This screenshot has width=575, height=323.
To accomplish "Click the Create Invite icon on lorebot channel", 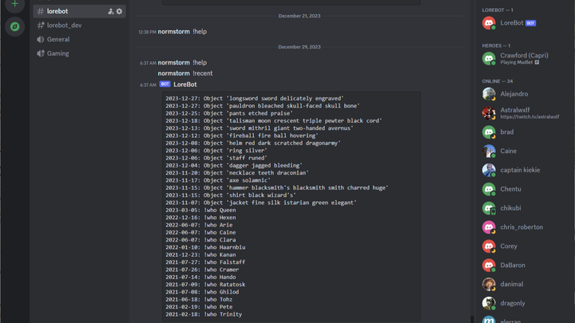I will click(110, 12).
